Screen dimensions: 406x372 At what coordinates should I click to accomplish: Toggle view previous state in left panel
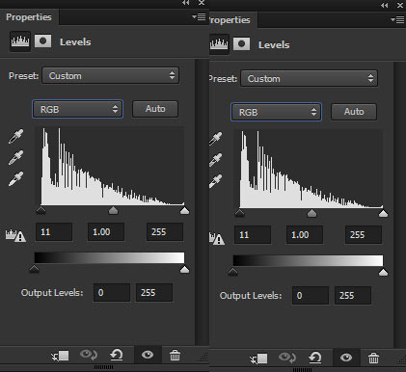coord(89,355)
